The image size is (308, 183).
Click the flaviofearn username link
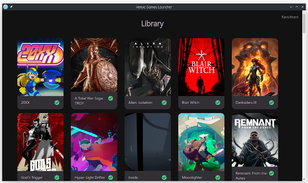(290, 17)
